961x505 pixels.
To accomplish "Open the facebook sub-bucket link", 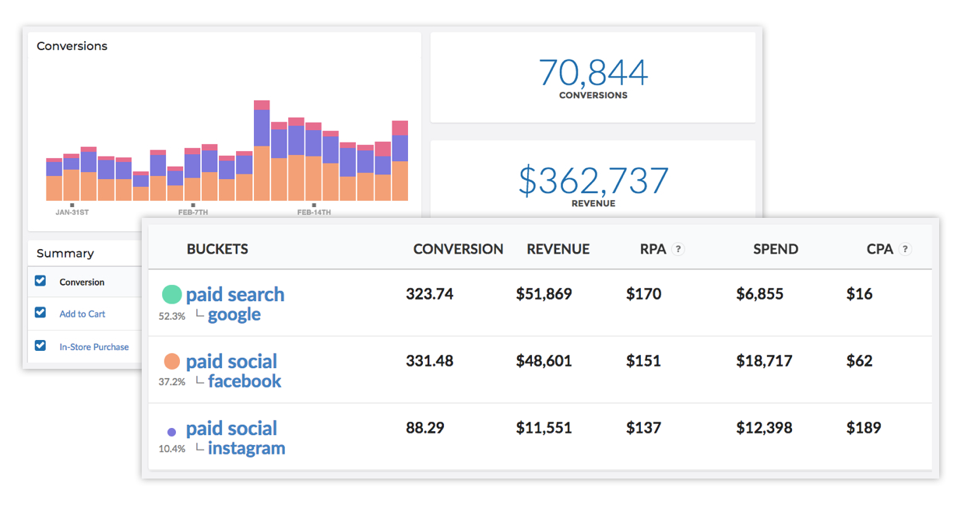I will (x=245, y=381).
